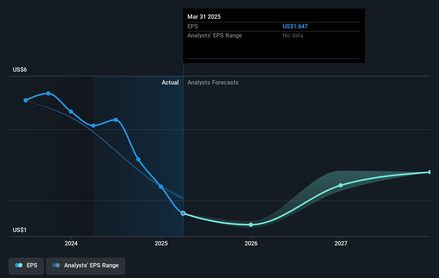Click the 2024 x-axis label
Viewport: 439px width, 278px height.
[x=71, y=243]
